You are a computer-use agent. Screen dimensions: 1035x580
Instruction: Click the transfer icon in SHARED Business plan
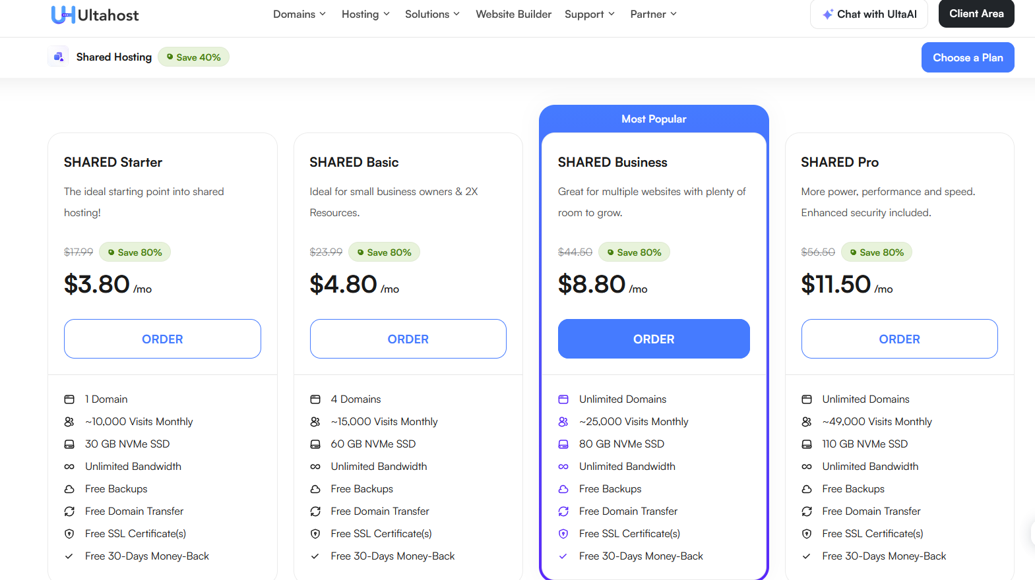point(563,511)
